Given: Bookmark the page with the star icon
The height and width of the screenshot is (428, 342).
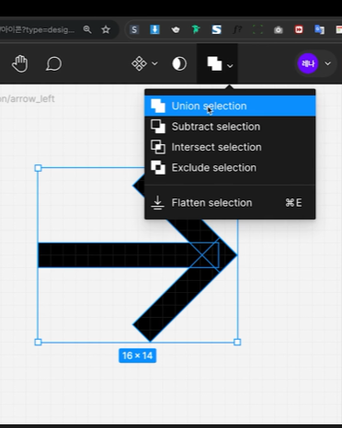Looking at the screenshot, I should pyautogui.click(x=106, y=29).
